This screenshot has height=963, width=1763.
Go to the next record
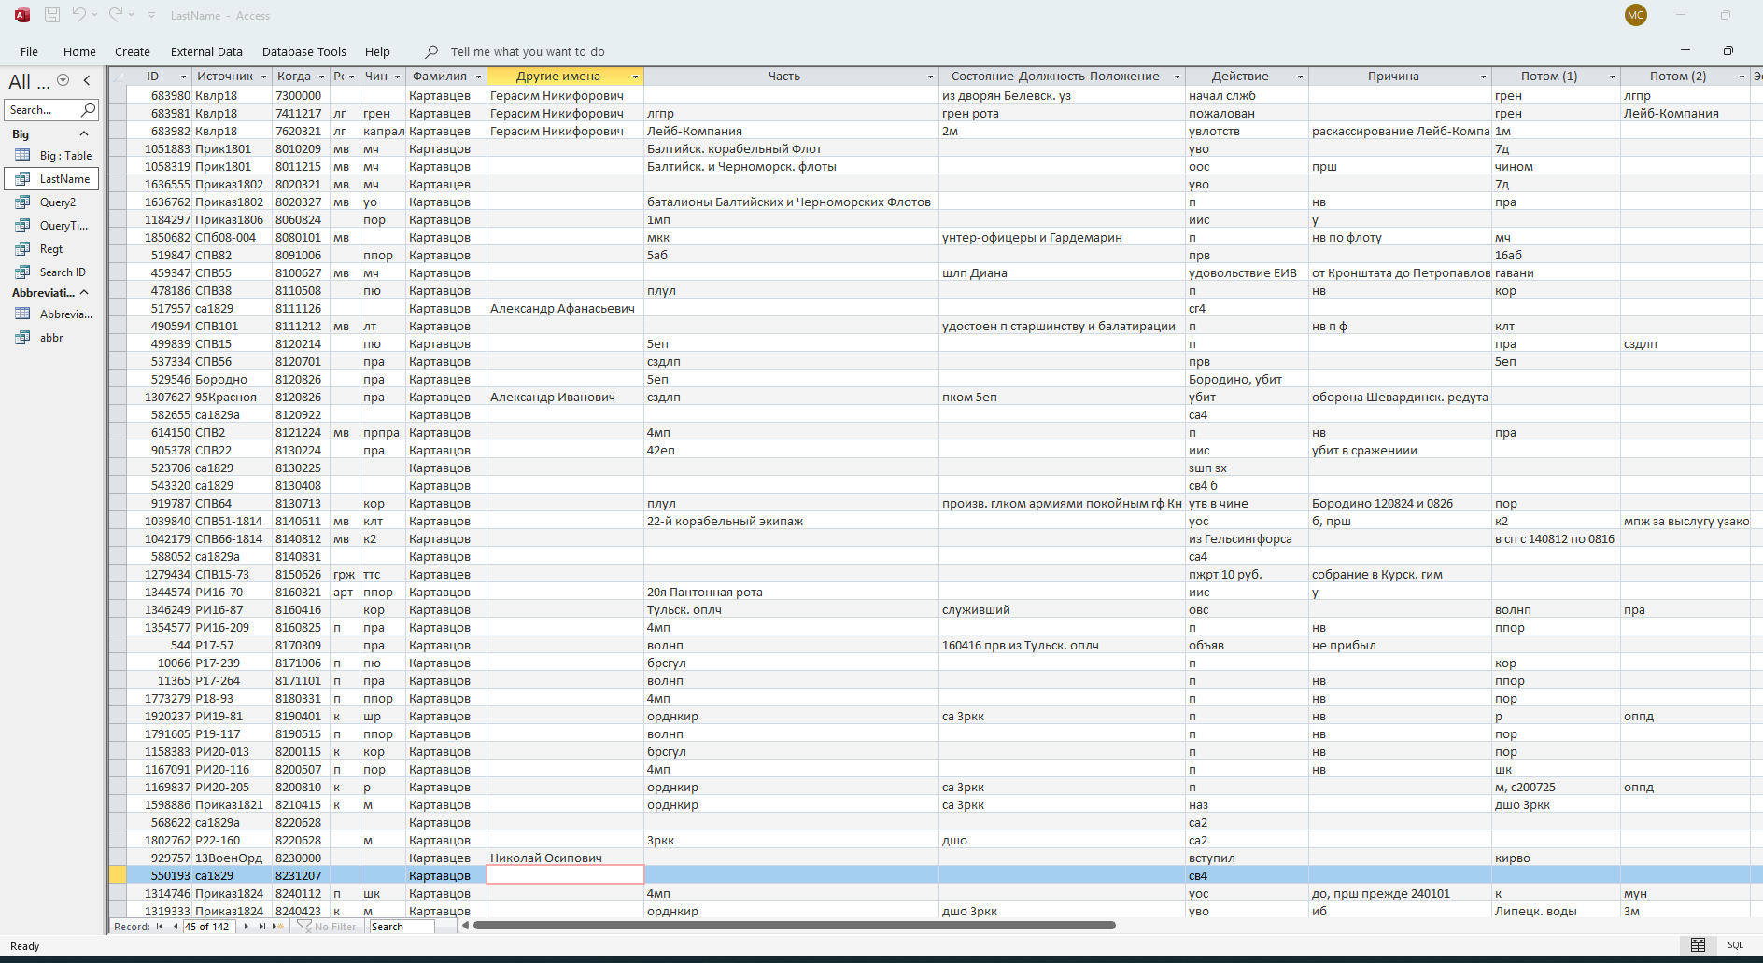click(246, 927)
